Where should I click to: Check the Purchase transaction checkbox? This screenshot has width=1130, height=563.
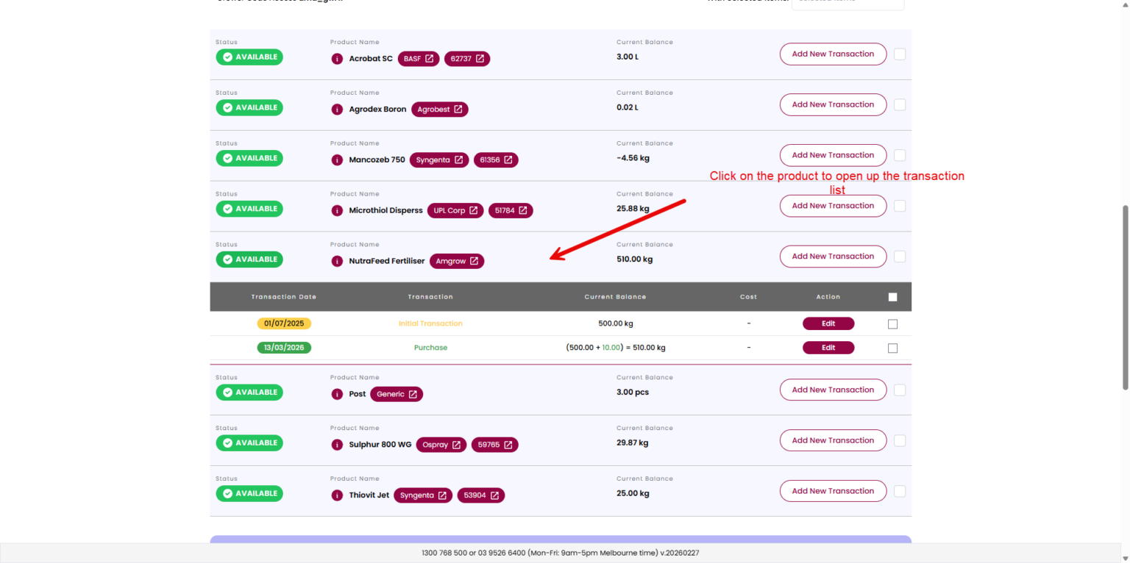click(892, 348)
